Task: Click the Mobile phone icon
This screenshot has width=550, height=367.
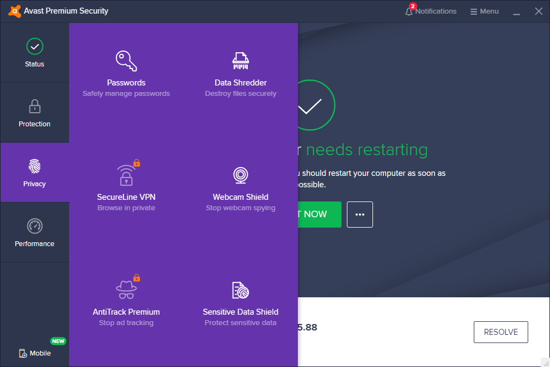Action: click(x=23, y=353)
